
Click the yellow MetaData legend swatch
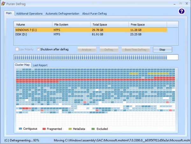click(x=70, y=129)
